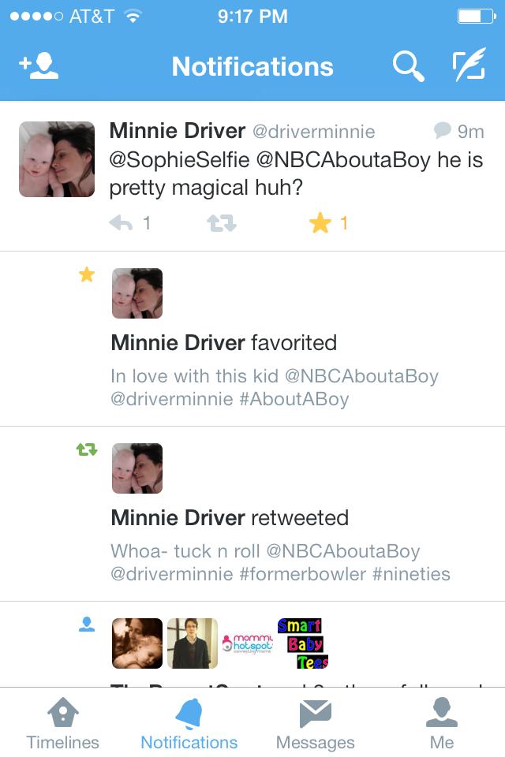This screenshot has width=505, height=757.
Task: Open the Minnie Driver favorited notification
Action: click(223, 343)
